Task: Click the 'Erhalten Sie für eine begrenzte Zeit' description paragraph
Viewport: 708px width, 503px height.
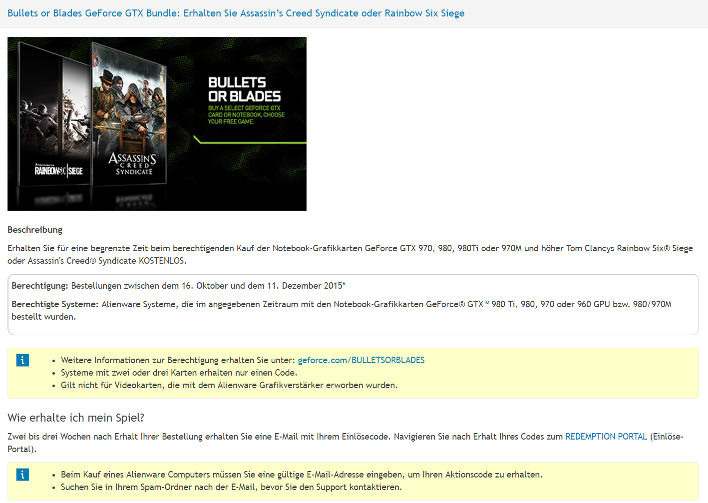Action: click(350, 254)
